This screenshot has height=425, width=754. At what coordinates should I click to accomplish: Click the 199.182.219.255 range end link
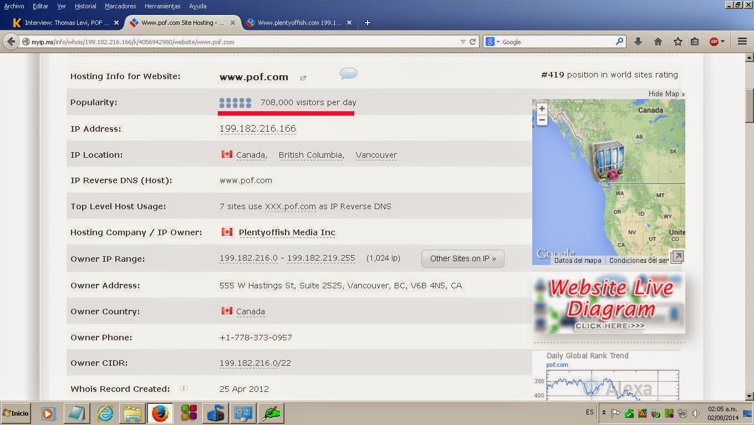click(x=321, y=258)
